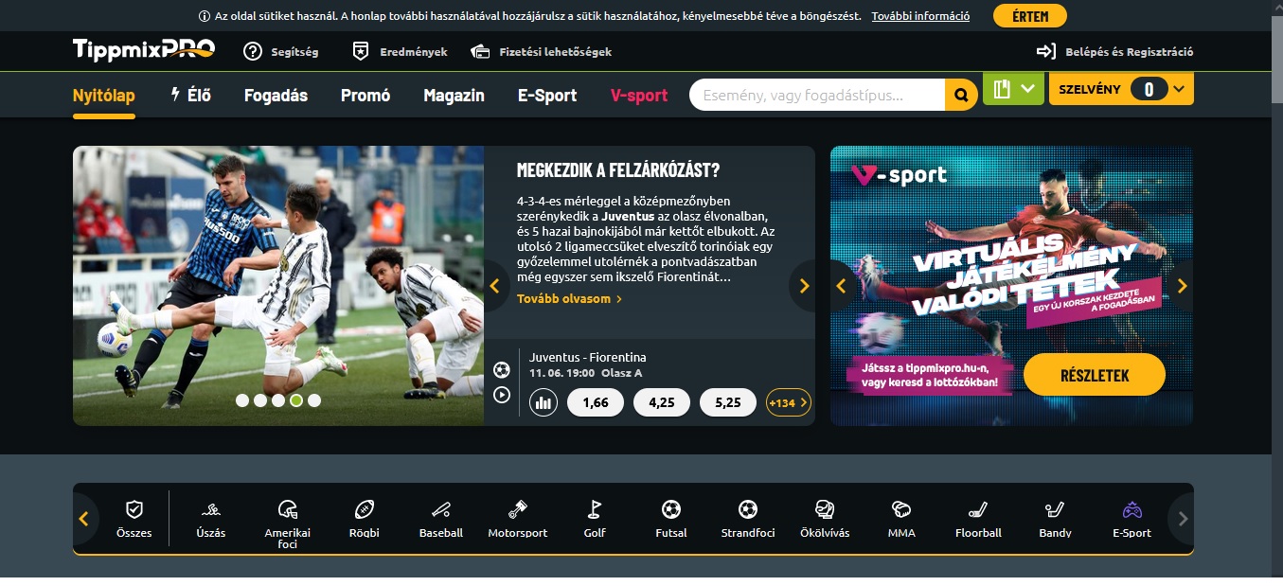This screenshot has height=586, width=1283.
Task: Select the Amerikai foci helmet icon
Action: click(287, 509)
